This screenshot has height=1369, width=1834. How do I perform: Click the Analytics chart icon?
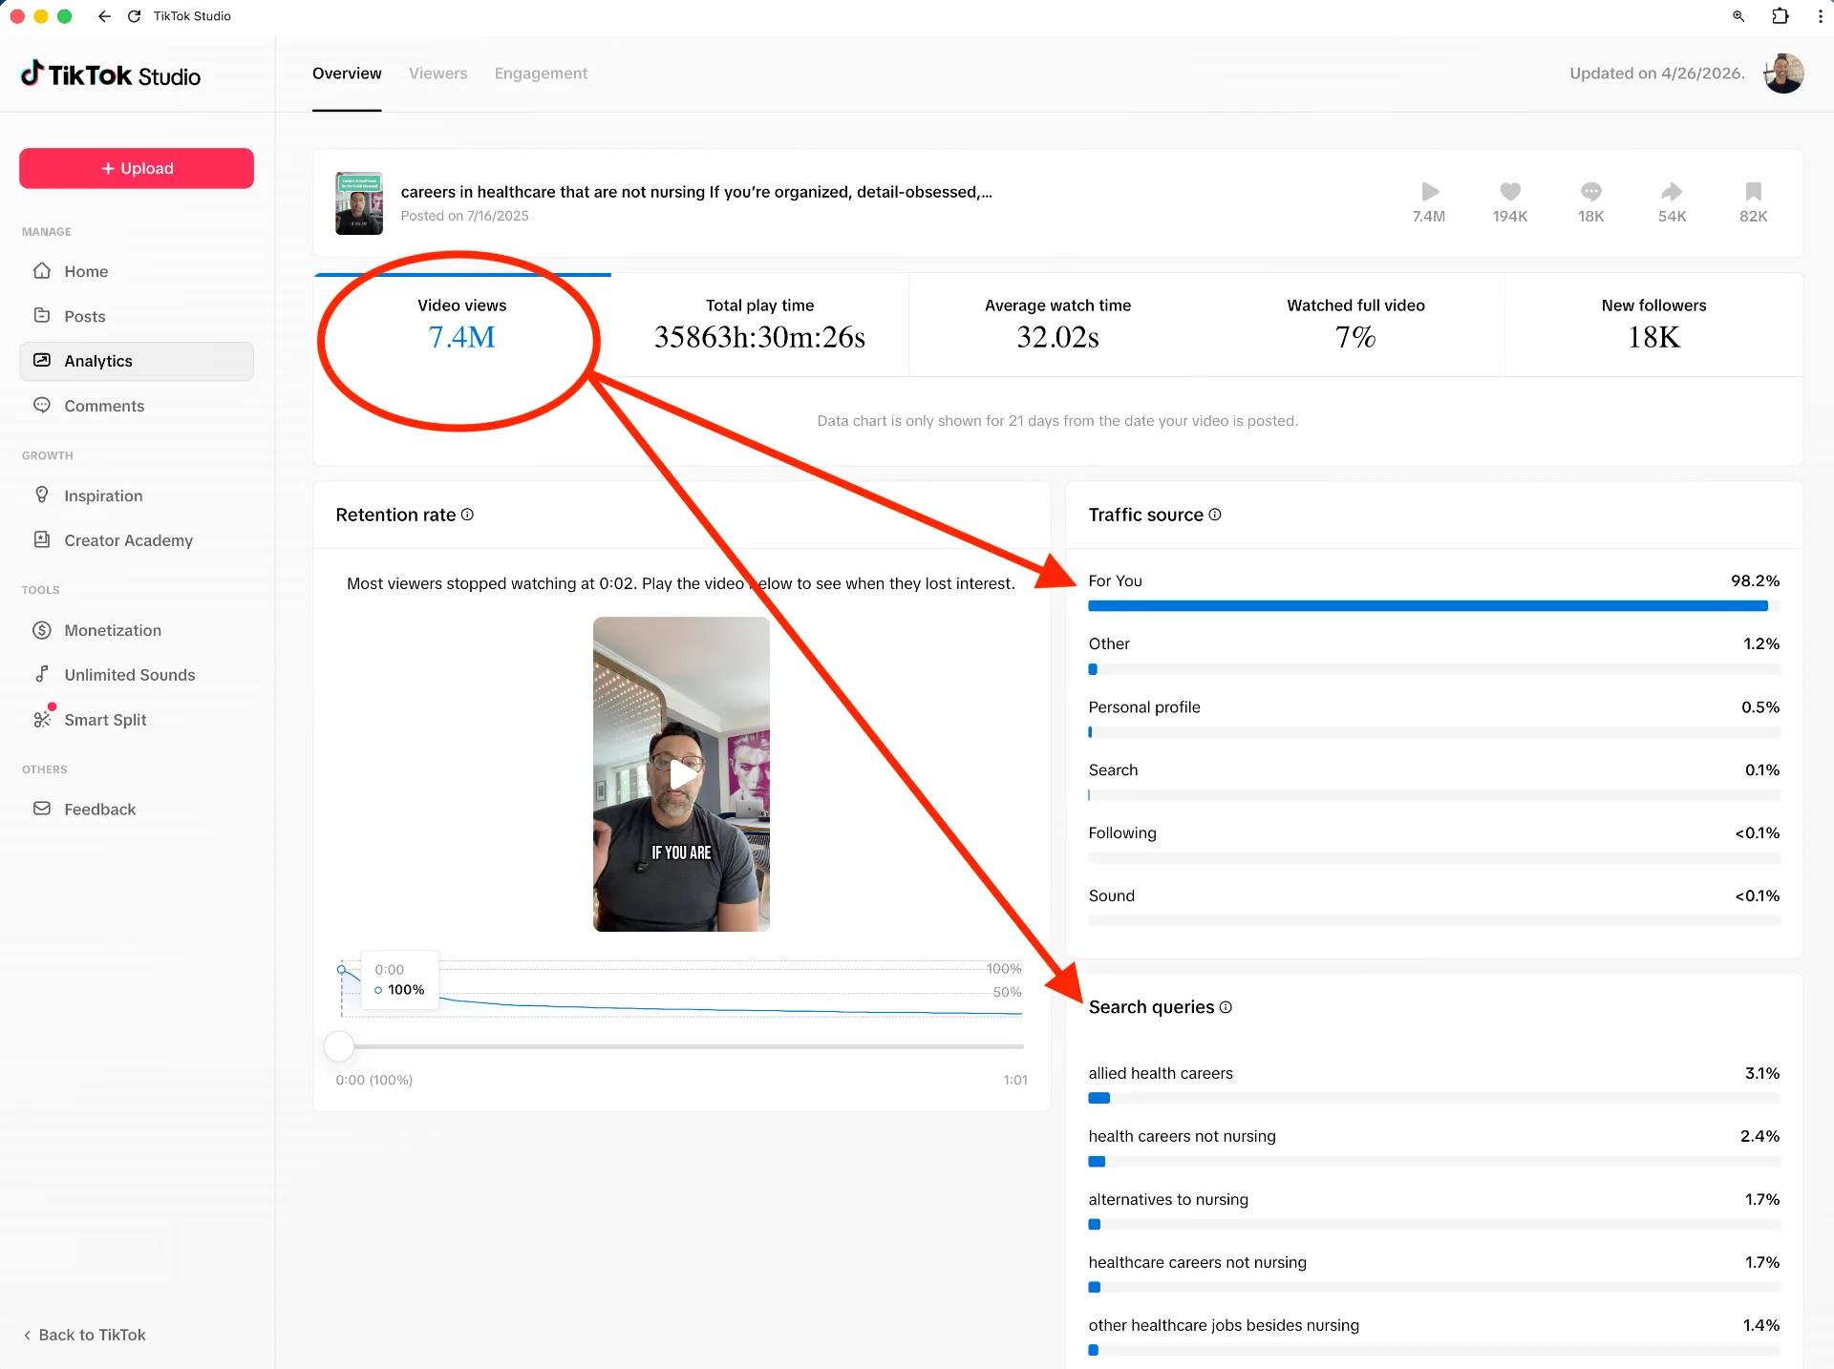(42, 361)
